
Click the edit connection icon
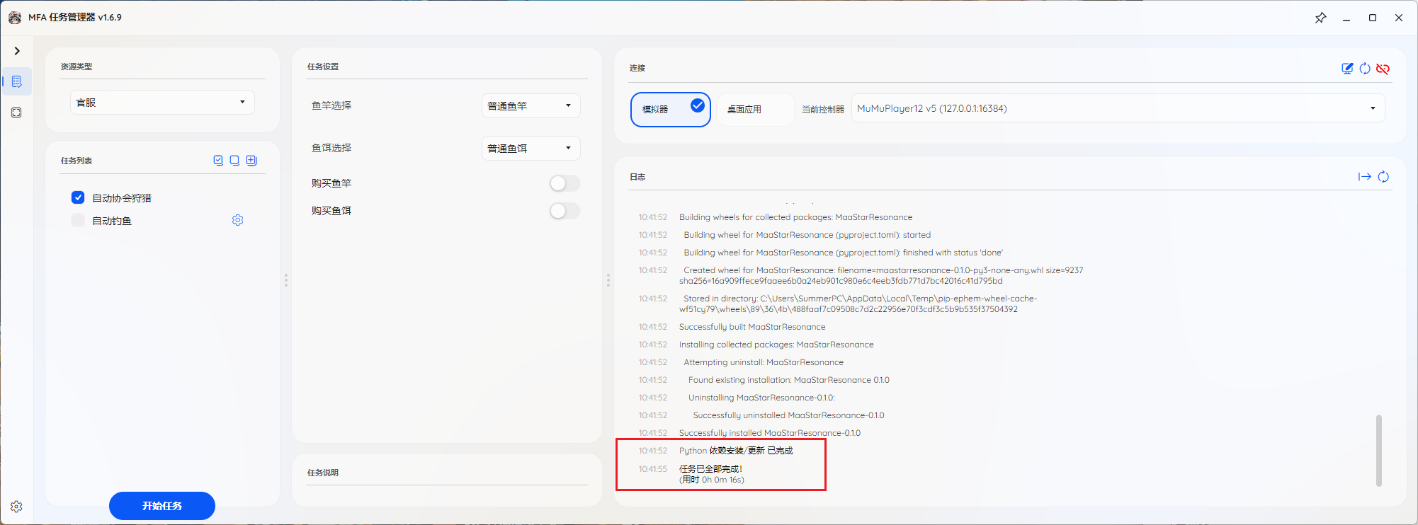(1347, 69)
